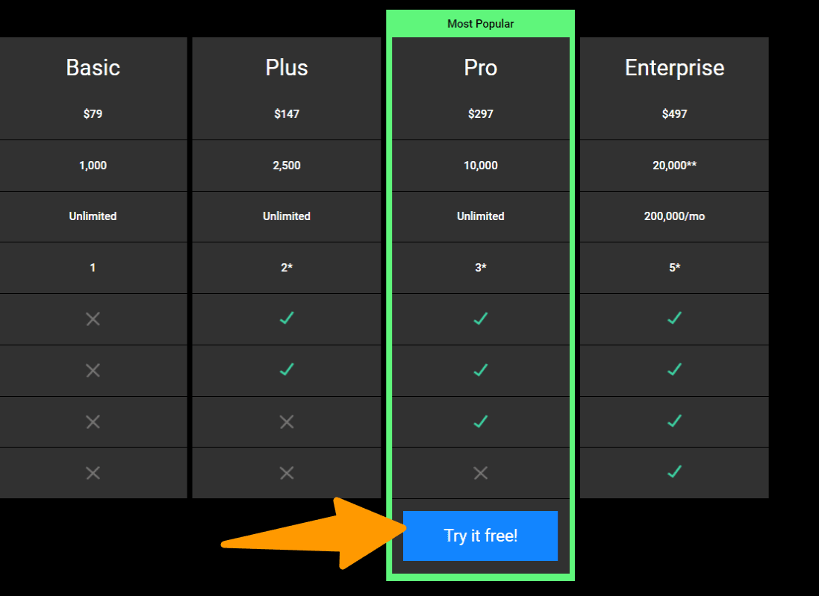Click the $497 Enterprise price
819x596 pixels.
(x=674, y=114)
